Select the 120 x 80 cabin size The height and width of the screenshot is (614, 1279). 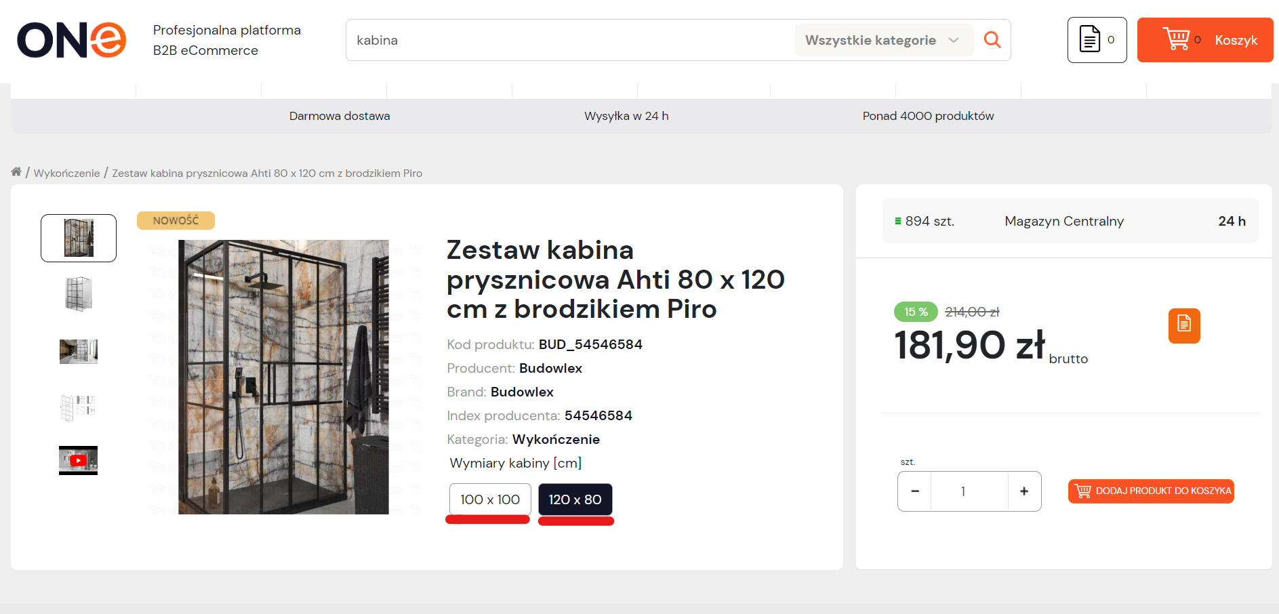[x=575, y=499]
